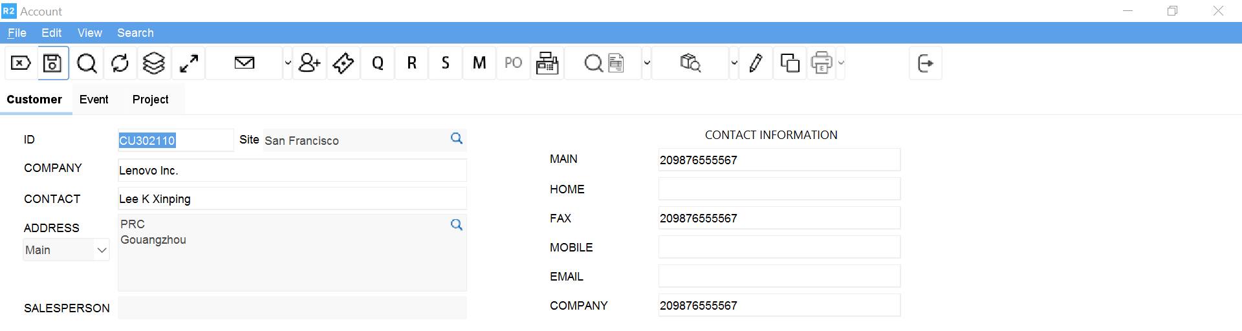Click the Save floppy disk icon
Screen dimensions: 1242x331
52,63
